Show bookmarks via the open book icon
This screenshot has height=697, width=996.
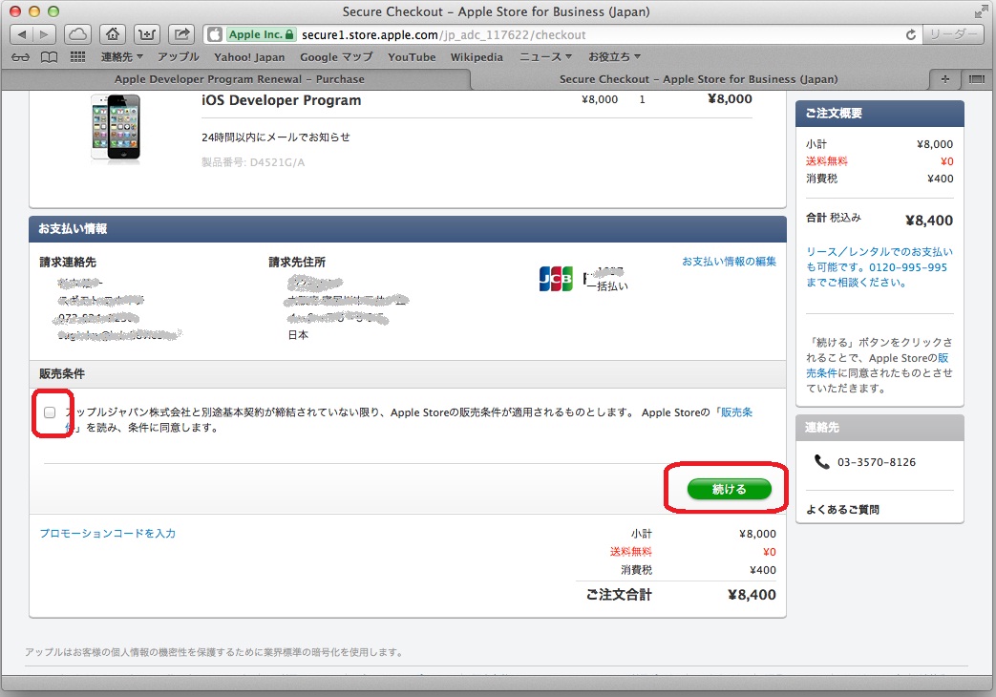click(x=50, y=57)
